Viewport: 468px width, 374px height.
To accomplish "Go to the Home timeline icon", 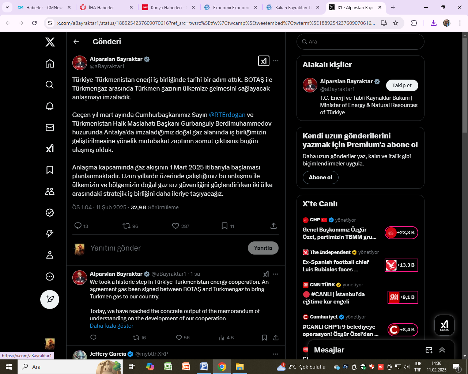I will point(50,64).
